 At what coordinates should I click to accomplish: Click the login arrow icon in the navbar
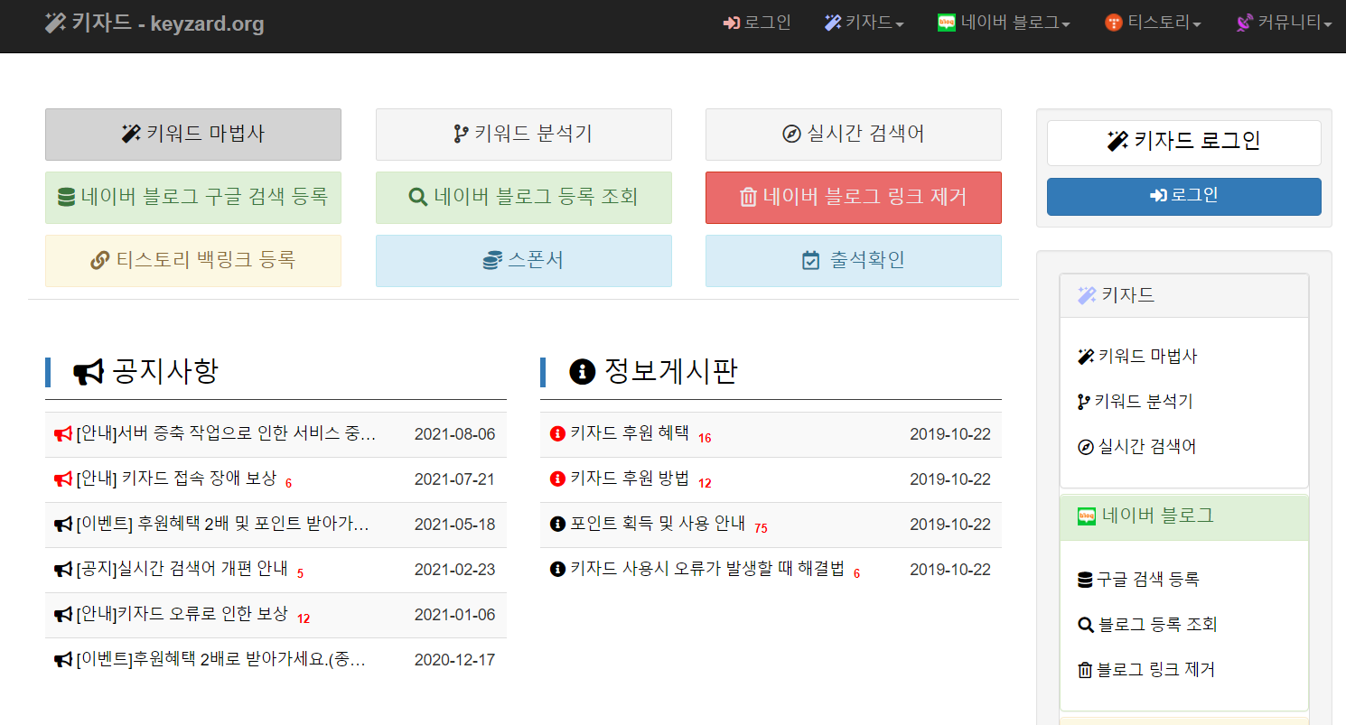732,23
